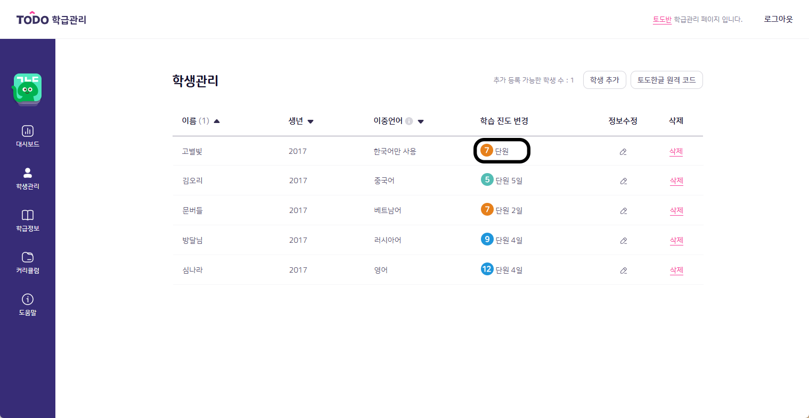
Task: Open the 도움말 sidebar item
Action: [x=28, y=305]
